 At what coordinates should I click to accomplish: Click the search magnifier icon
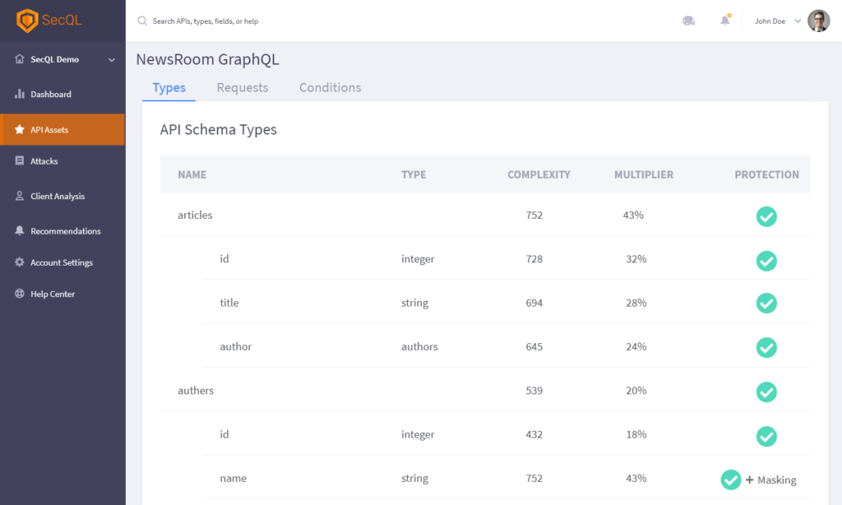(x=142, y=21)
